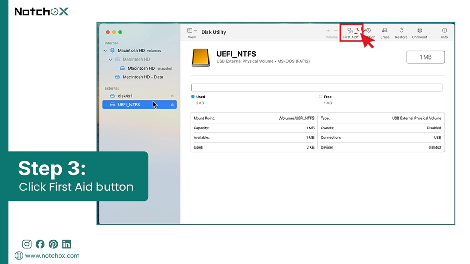470x264 pixels.
Task: Open the Erase tool
Action: click(x=385, y=31)
